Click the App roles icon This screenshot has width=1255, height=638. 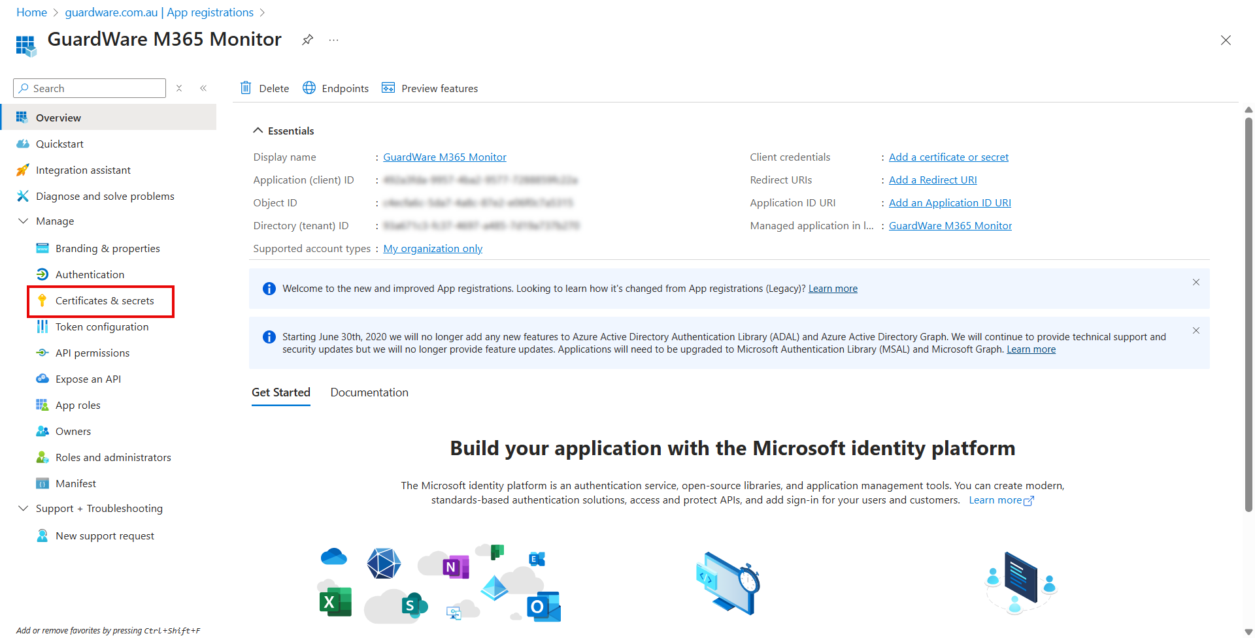tap(42, 405)
